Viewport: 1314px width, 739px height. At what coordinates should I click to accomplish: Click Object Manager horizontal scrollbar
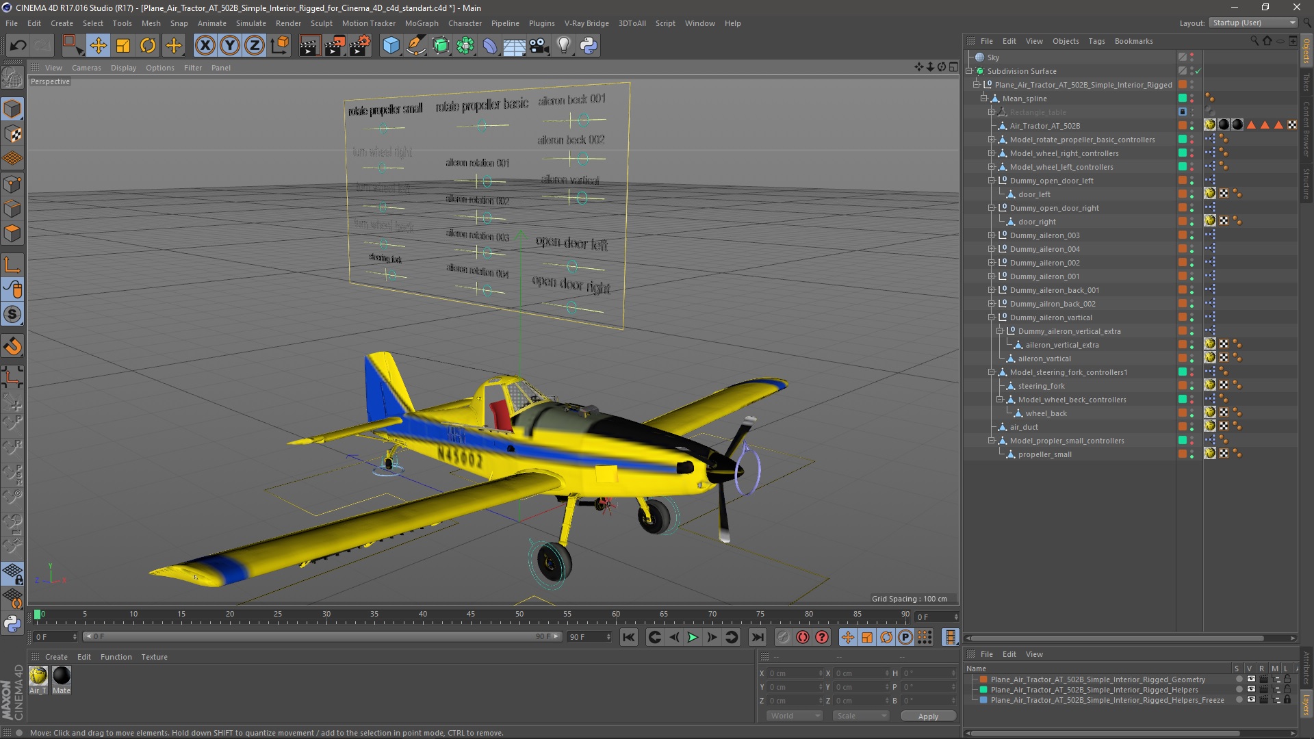click(1120, 638)
